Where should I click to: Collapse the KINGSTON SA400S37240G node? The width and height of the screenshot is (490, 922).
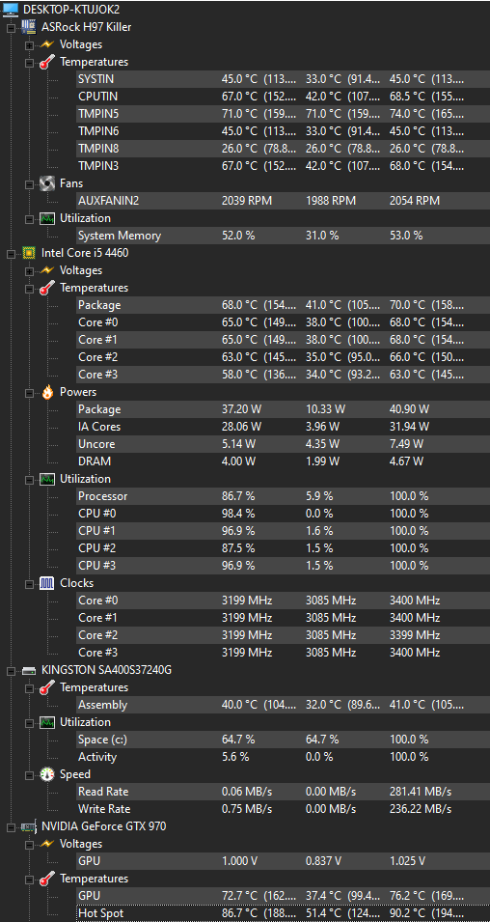coord(11,670)
